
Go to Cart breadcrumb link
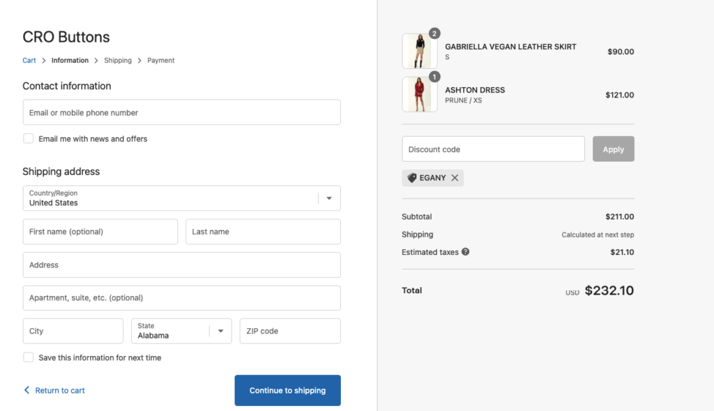pos(29,60)
